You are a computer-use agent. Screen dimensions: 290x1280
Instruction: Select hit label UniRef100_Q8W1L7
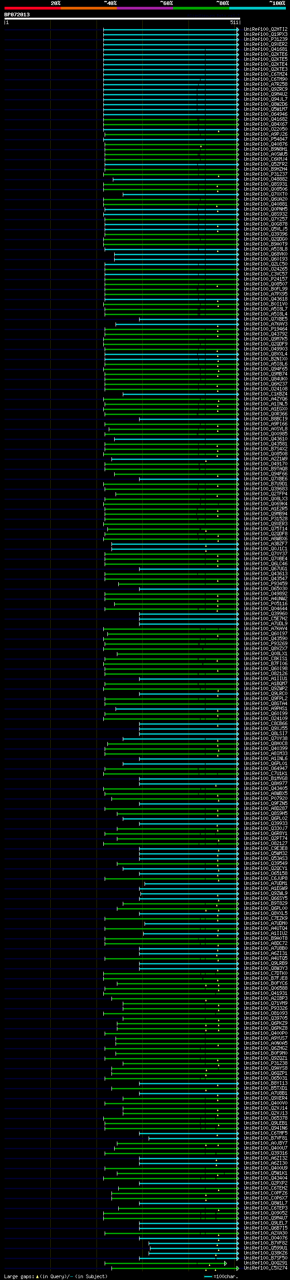pyautogui.click(x=265, y=1203)
